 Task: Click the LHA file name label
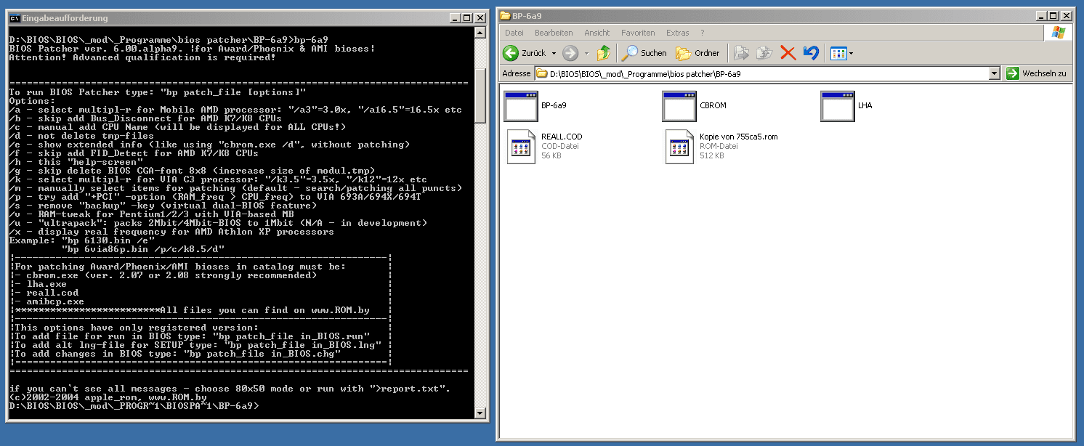(865, 105)
